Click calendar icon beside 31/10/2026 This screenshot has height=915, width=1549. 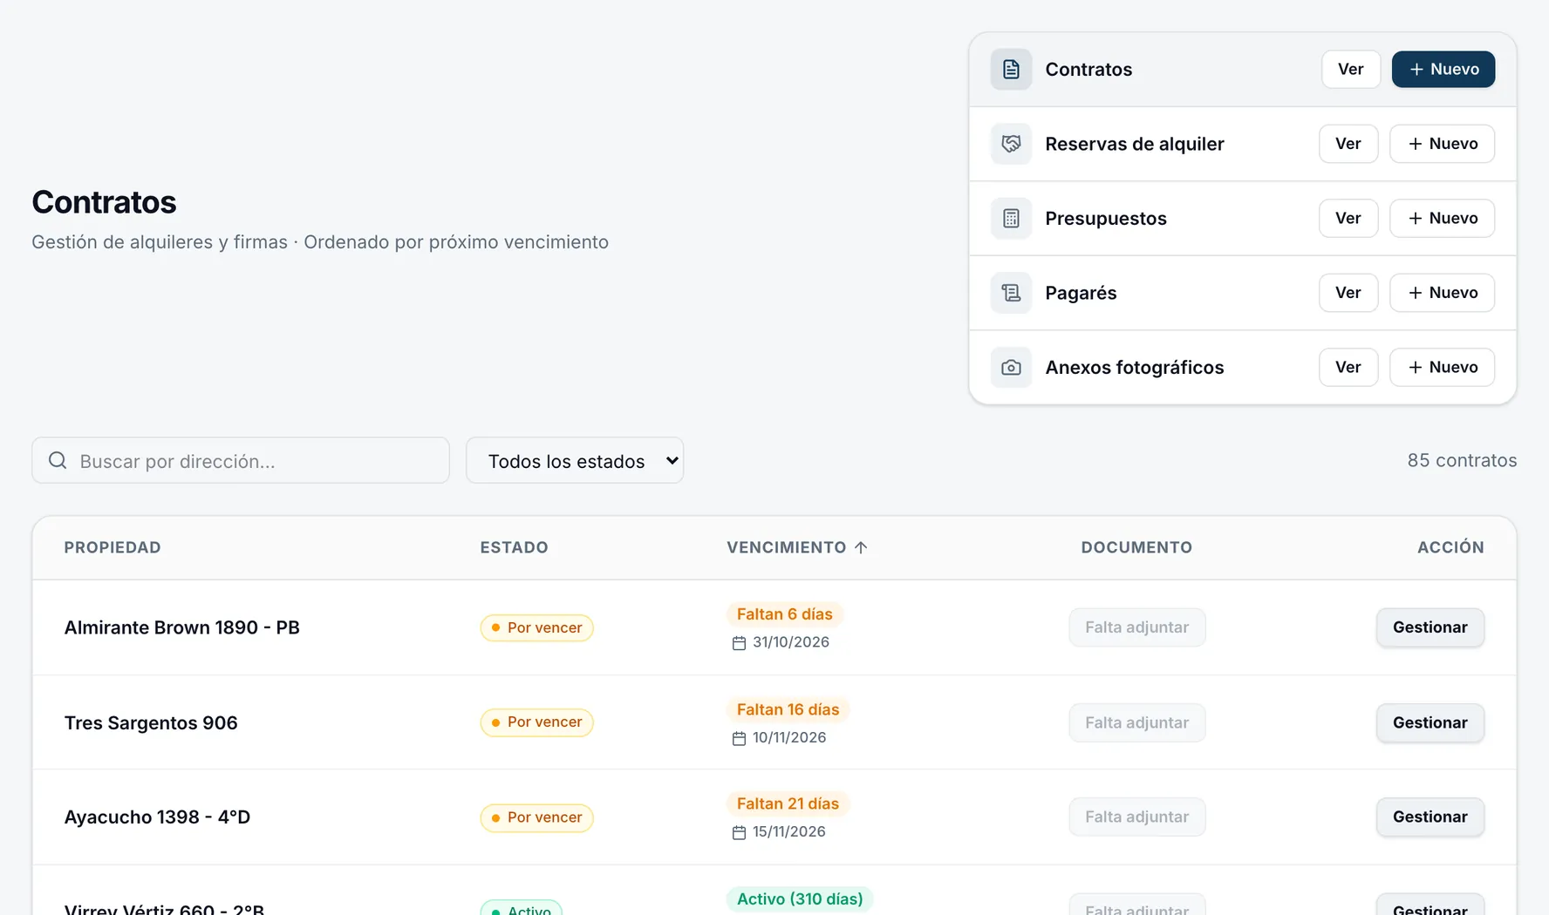739,643
